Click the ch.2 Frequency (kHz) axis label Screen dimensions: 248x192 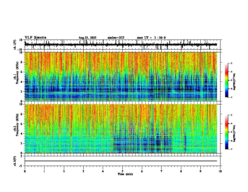pos(16,125)
